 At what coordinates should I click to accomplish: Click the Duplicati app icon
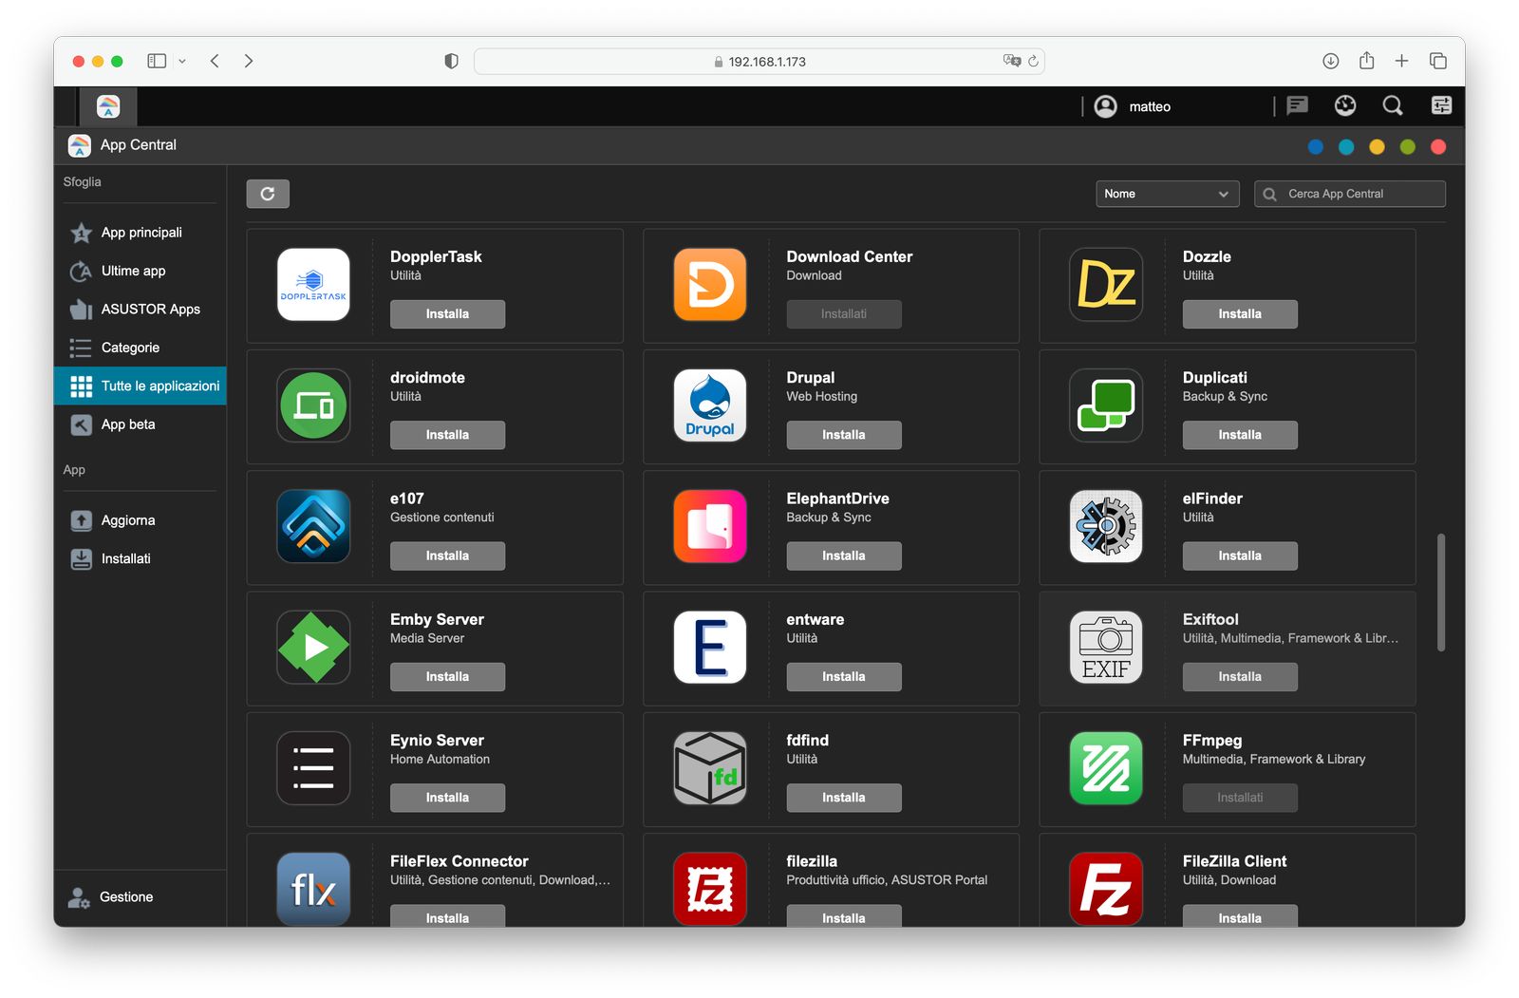pyautogui.click(x=1106, y=405)
